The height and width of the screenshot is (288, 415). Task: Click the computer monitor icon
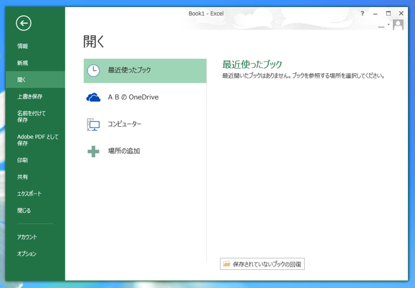tap(93, 124)
